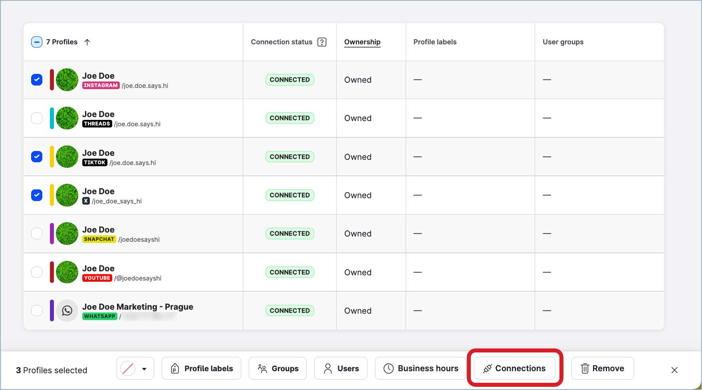Click the WhatsApp icon for Joe Doe Marketing
The image size is (702, 390).
click(67, 310)
